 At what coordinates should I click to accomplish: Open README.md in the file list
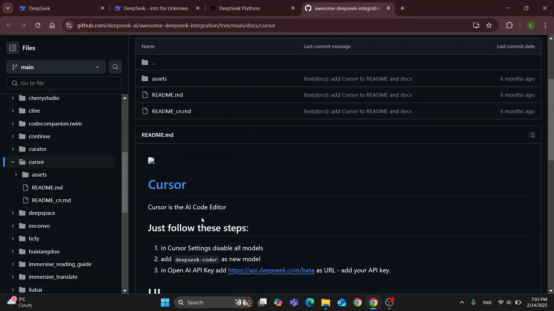[167, 95]
